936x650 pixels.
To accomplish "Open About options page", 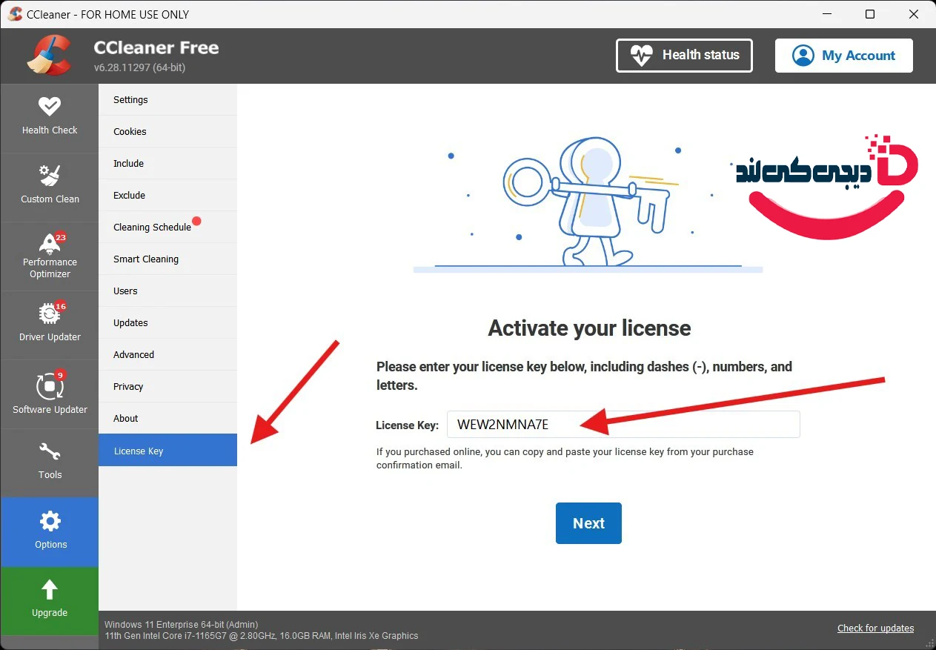I will coord(167,418).
